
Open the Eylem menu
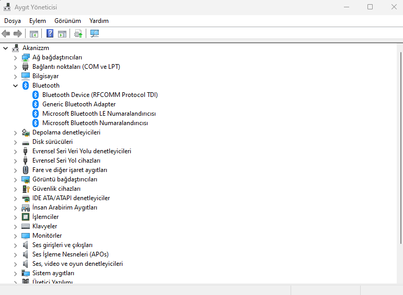click(38, 21)
